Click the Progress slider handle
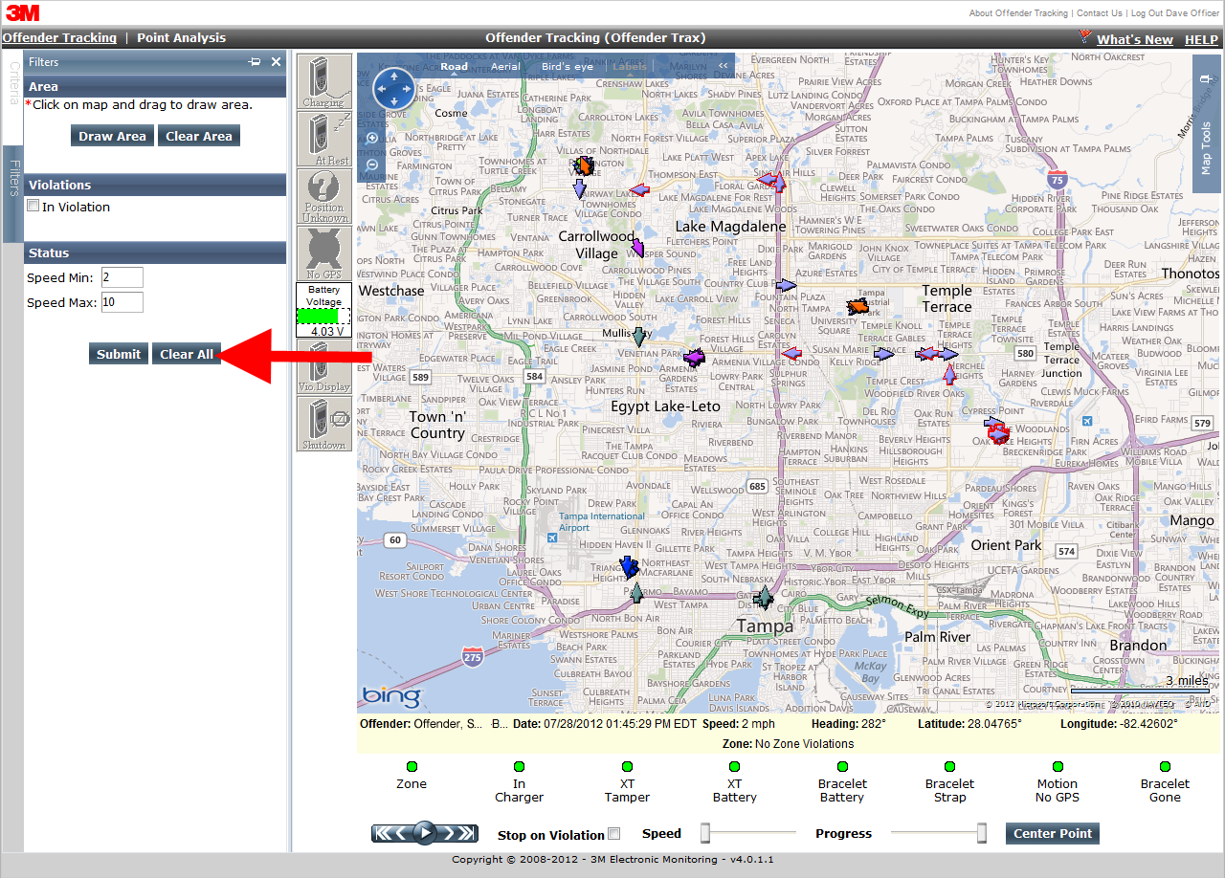Viewport: 1225px width, 878px height. [x=981, y=833]
